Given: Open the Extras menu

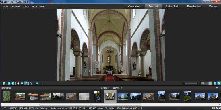Looking at the screenshot, I should [x=34, y=7].
